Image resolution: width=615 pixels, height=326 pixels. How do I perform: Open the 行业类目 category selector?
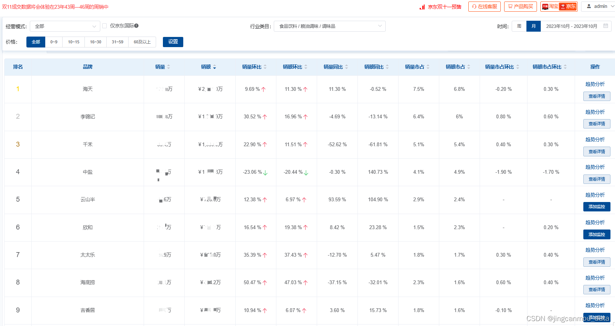(x=330, y=26)
